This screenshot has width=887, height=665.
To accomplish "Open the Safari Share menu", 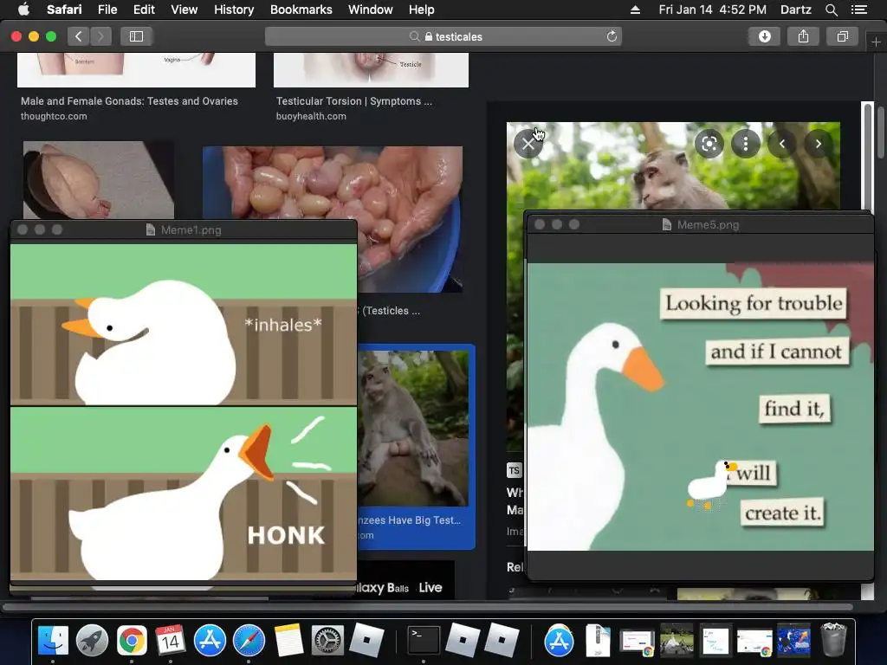I will pos(803,36).
